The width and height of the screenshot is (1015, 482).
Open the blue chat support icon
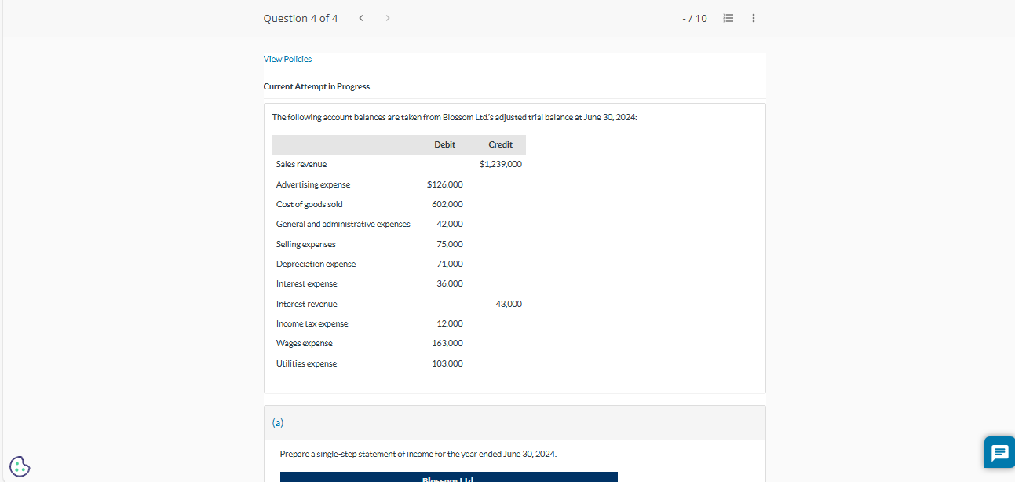[x=999, y=451]
